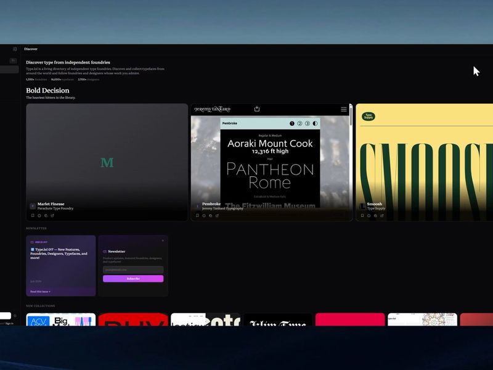Open the solid crimson collection thumbnail
Image resolution: width=493 pixels, height=370 pixels.
[350, 319]
